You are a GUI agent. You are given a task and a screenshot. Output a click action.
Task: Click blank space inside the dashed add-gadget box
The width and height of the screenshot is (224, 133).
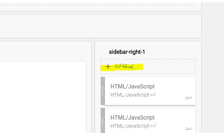click(x=169, y=66)
